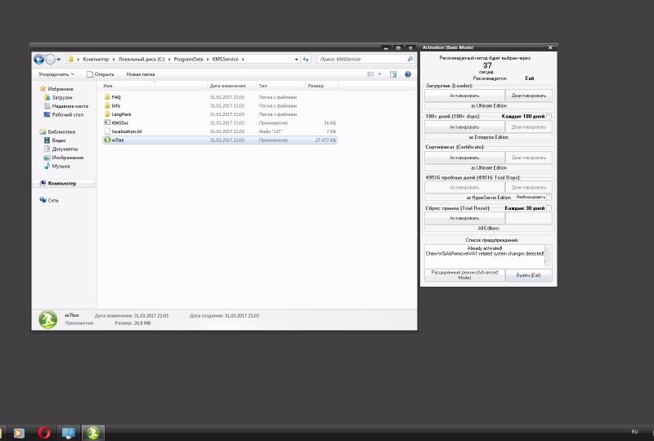Toggle the preview pane icon
This screenshot has width=654, height=441.
[x=393, y=74]
